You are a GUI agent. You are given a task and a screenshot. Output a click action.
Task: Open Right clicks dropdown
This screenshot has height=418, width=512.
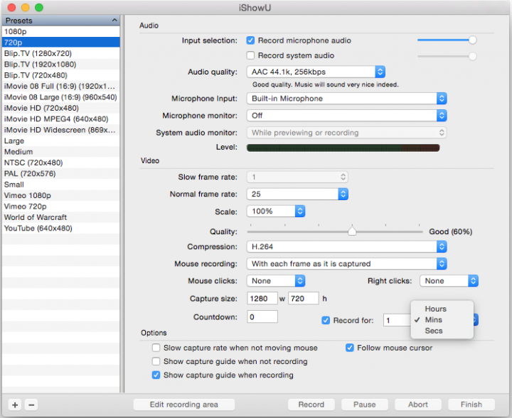click(449, 281)
